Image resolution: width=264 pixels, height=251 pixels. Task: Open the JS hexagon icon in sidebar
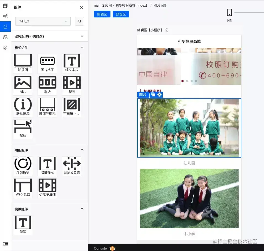[x=6, y=48]
